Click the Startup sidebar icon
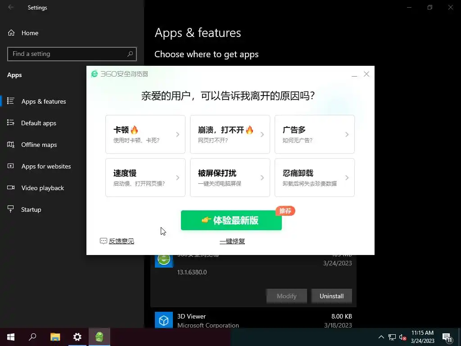 [11, 209]
